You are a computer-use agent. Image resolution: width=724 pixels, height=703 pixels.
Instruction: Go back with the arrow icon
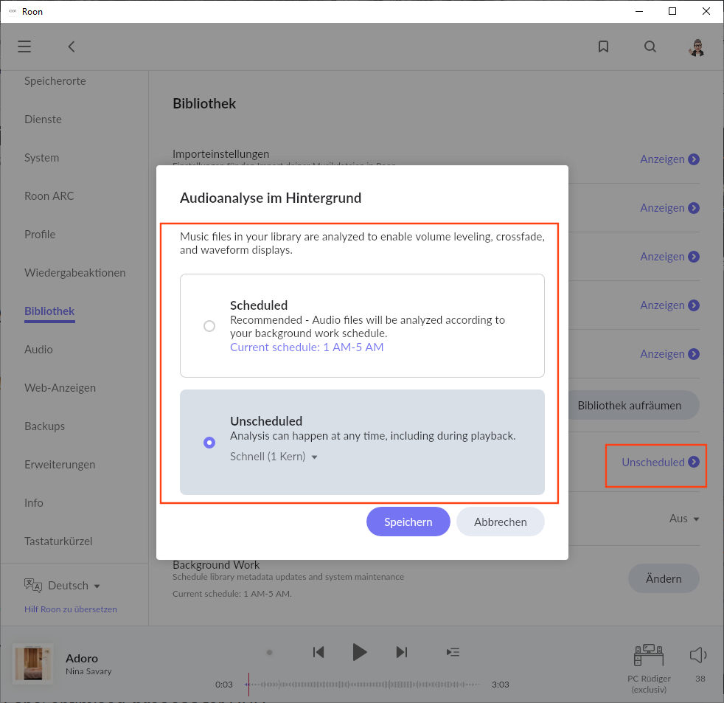point(72,46)
